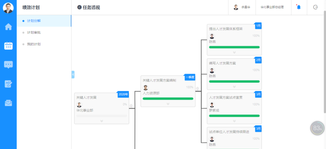Click the notification bell icon
The height and width of the screenshot is (149, 326).
(299, 7)
